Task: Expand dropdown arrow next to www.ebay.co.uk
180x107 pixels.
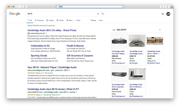Action: coord(46,33)
